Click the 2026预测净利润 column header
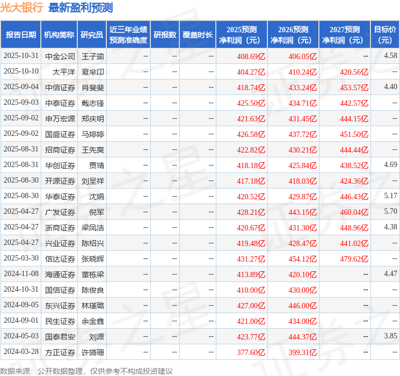The width and height of the screenshot is (400, 376). 293,34
